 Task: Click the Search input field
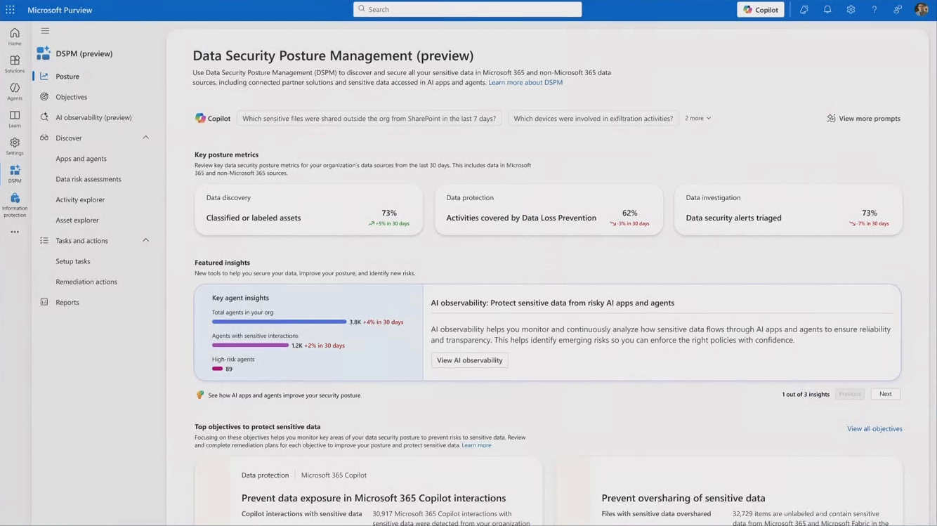coord(467,9)
